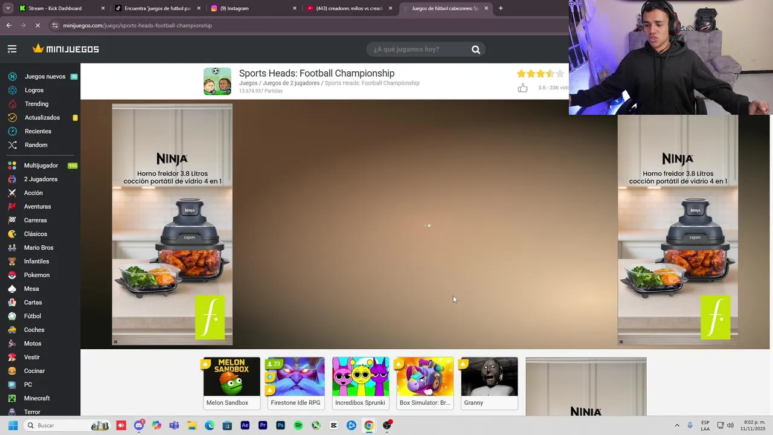773x435 pixels.
Task: Open Melon Sandbox game card
Action: pos(231,383)
